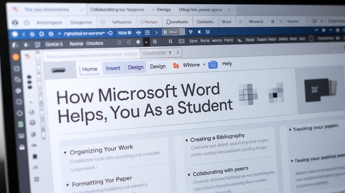
Task: Click the Rood item in dark toolbar
Action: (250, 40)
